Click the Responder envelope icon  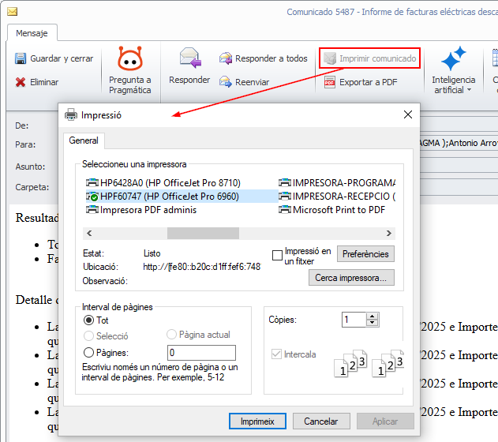click(x=190, y=58)
